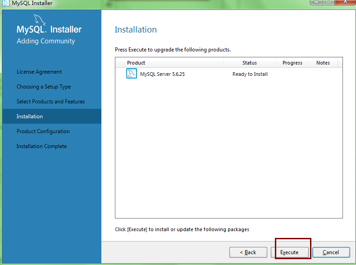Cancel the MySQL installation
This screenshot has width=356, height=265.
coord(331,252)
